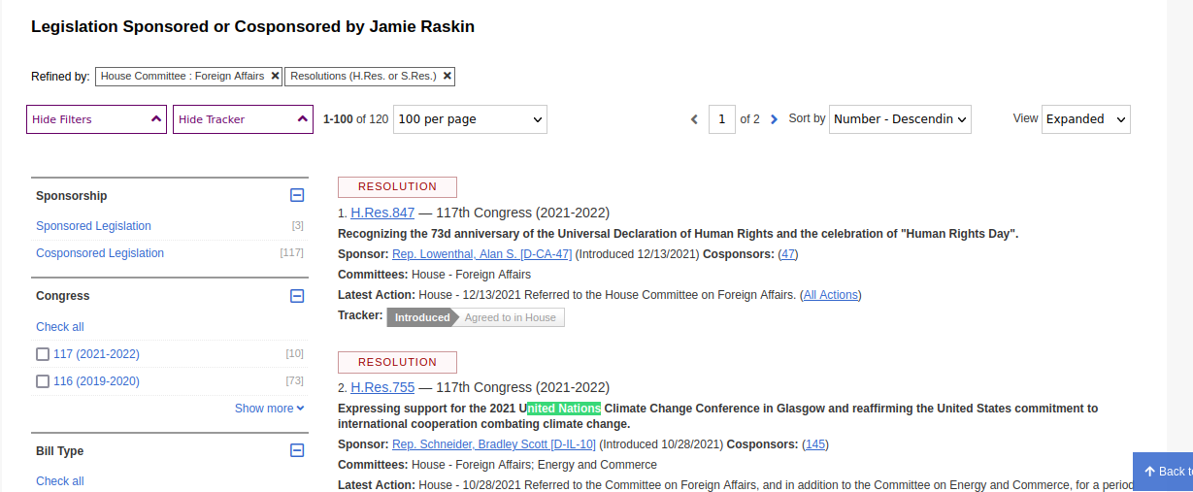Open the View Expanded dropdown
This screenshot has height=492, width=1193.
[1085, 119]
